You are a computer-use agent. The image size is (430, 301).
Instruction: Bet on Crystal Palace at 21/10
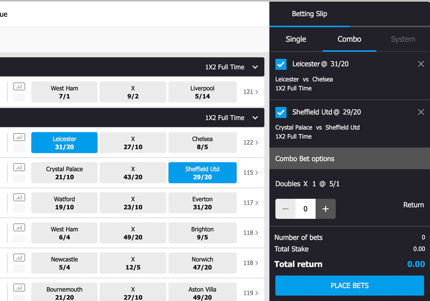pos(64,173)
